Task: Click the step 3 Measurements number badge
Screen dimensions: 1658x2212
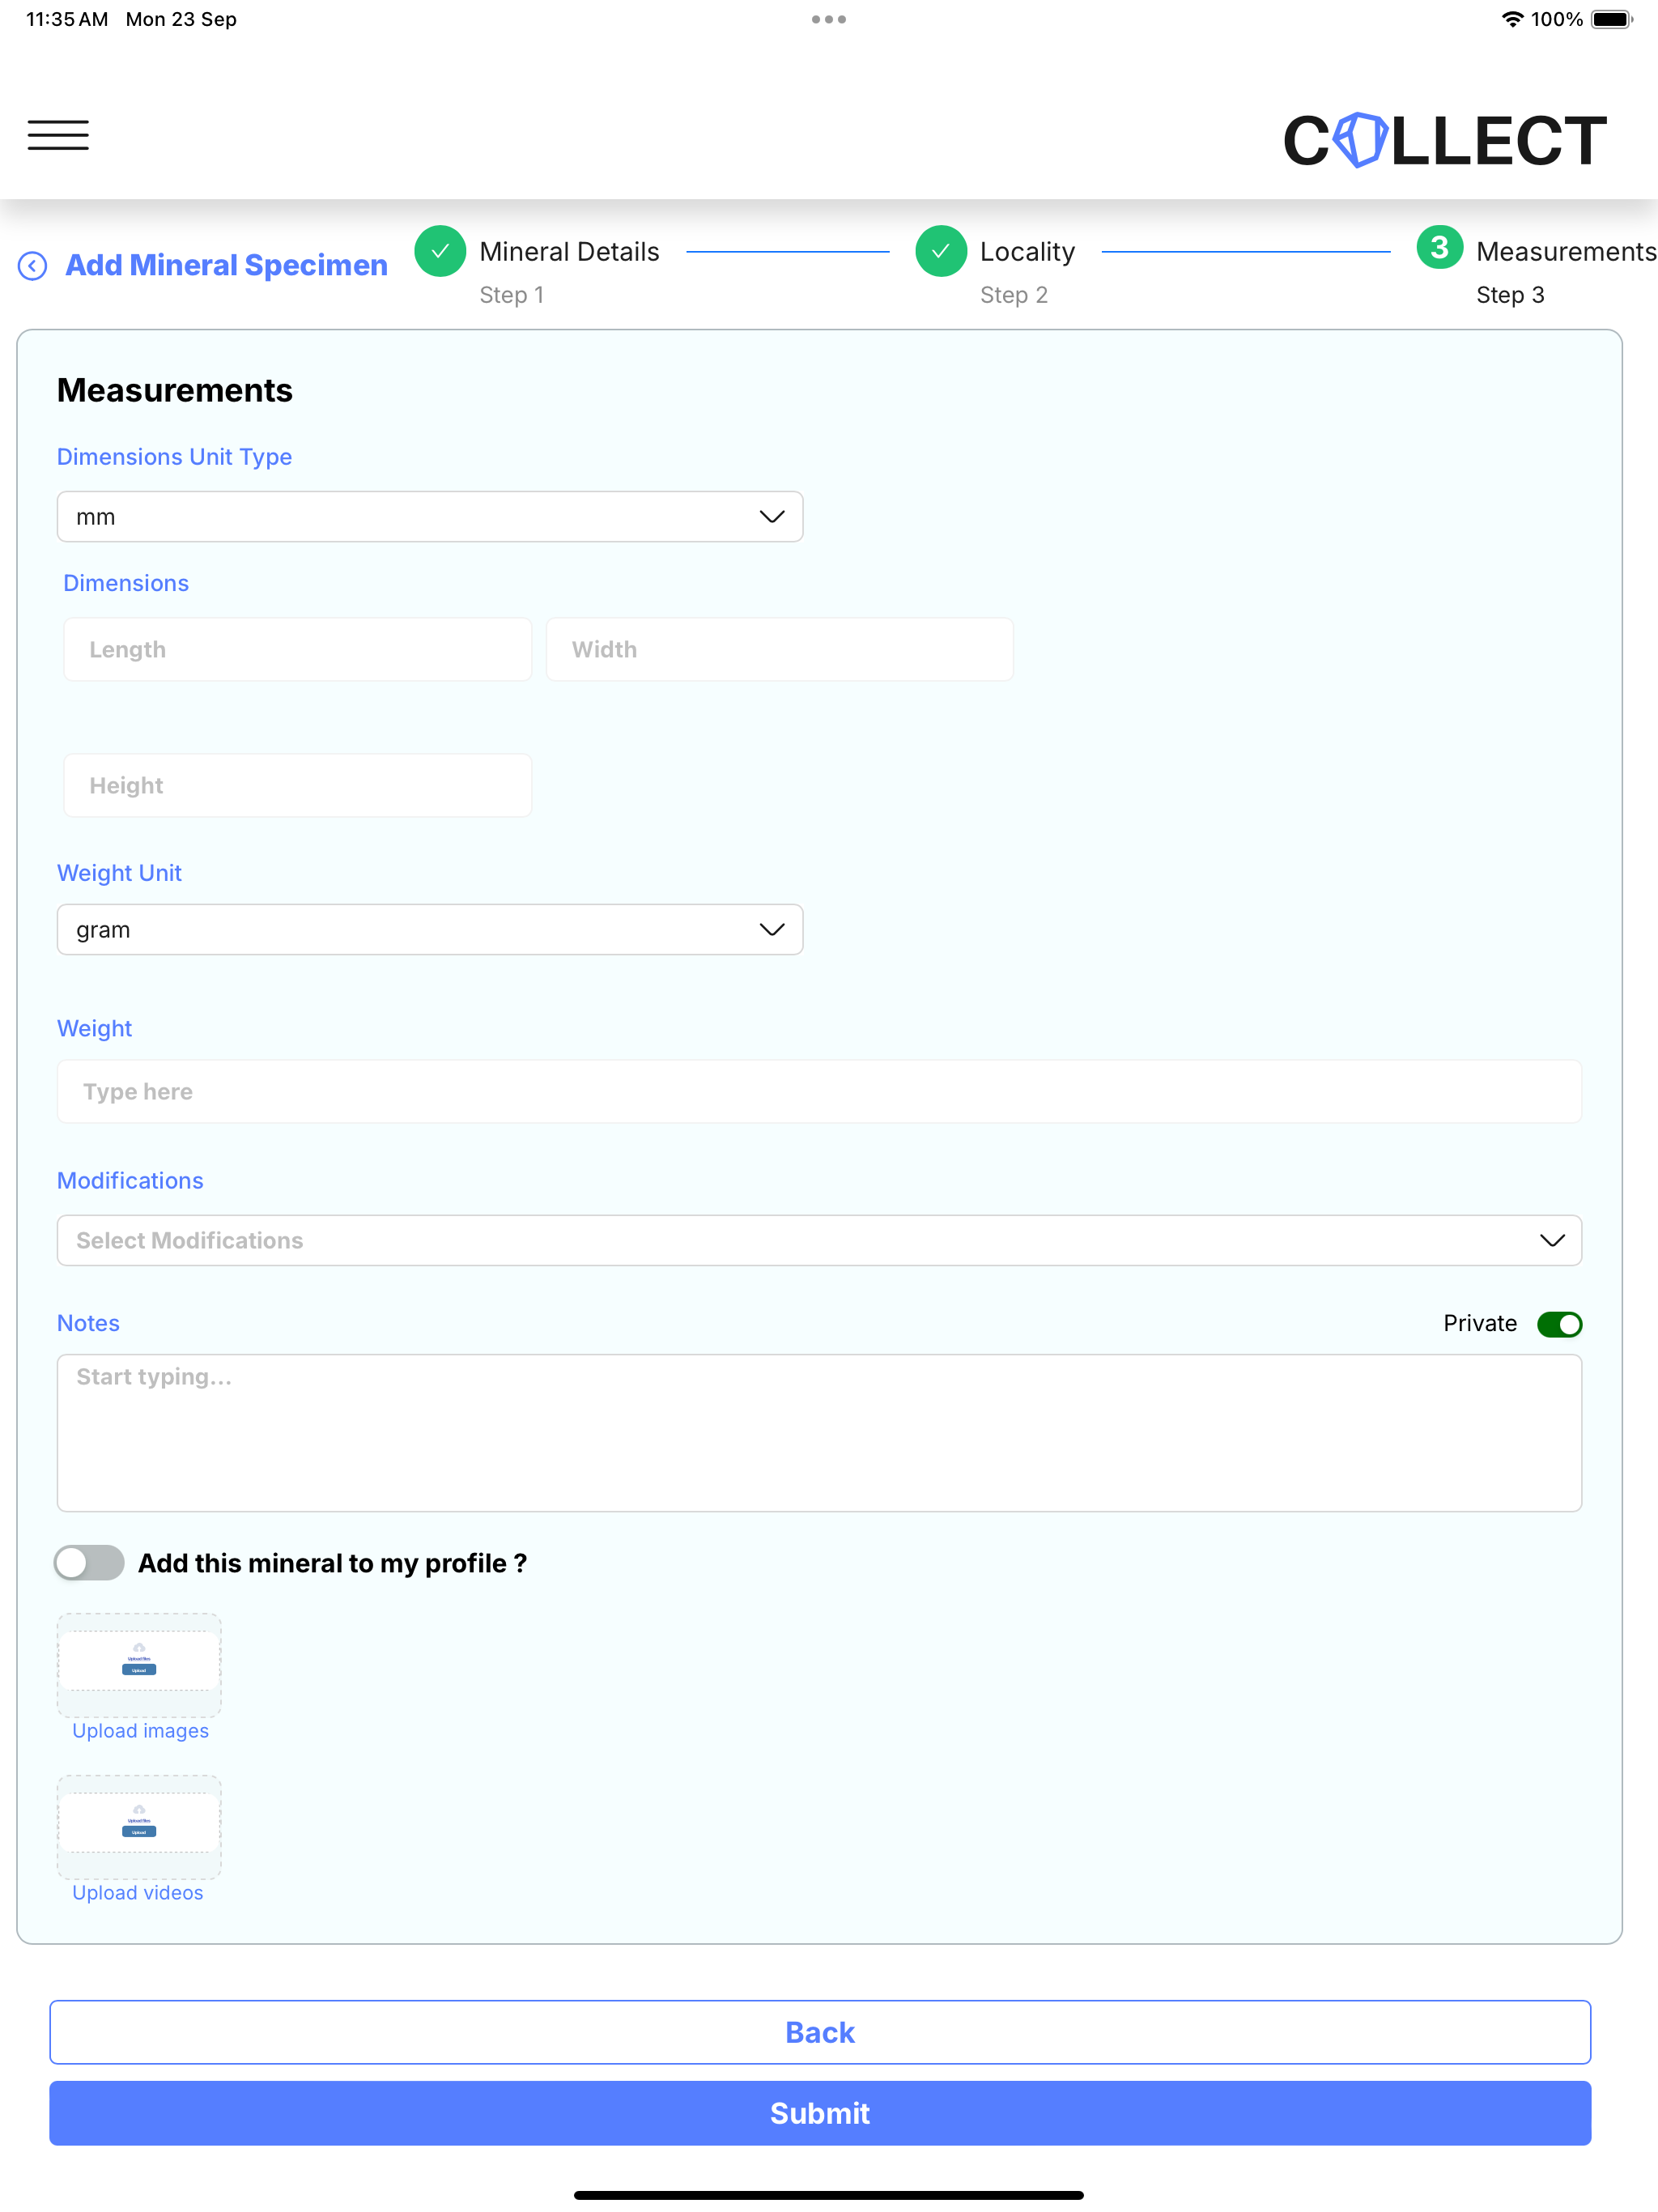Action: click(1440, 248)
